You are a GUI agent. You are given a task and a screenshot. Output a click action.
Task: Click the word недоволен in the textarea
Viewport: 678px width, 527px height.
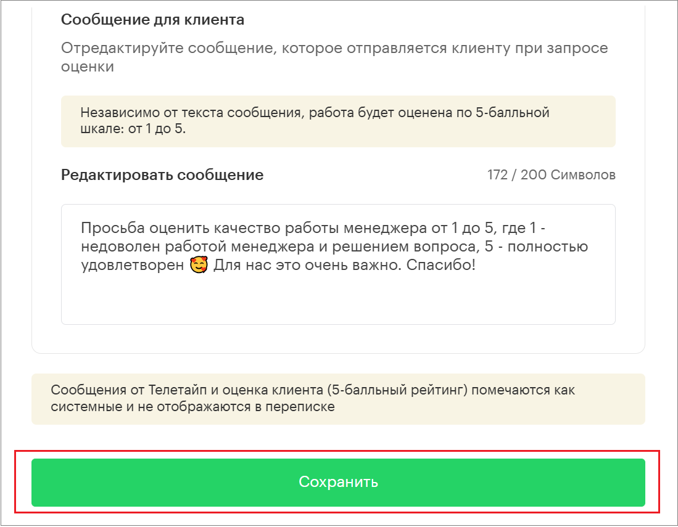pos(114,247)
